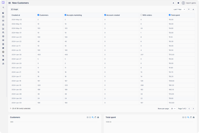Image resolution: width=199 pixels, height=133 pixels.
Task: Click the Customers chart title
Action: click(x=15, y=117)
